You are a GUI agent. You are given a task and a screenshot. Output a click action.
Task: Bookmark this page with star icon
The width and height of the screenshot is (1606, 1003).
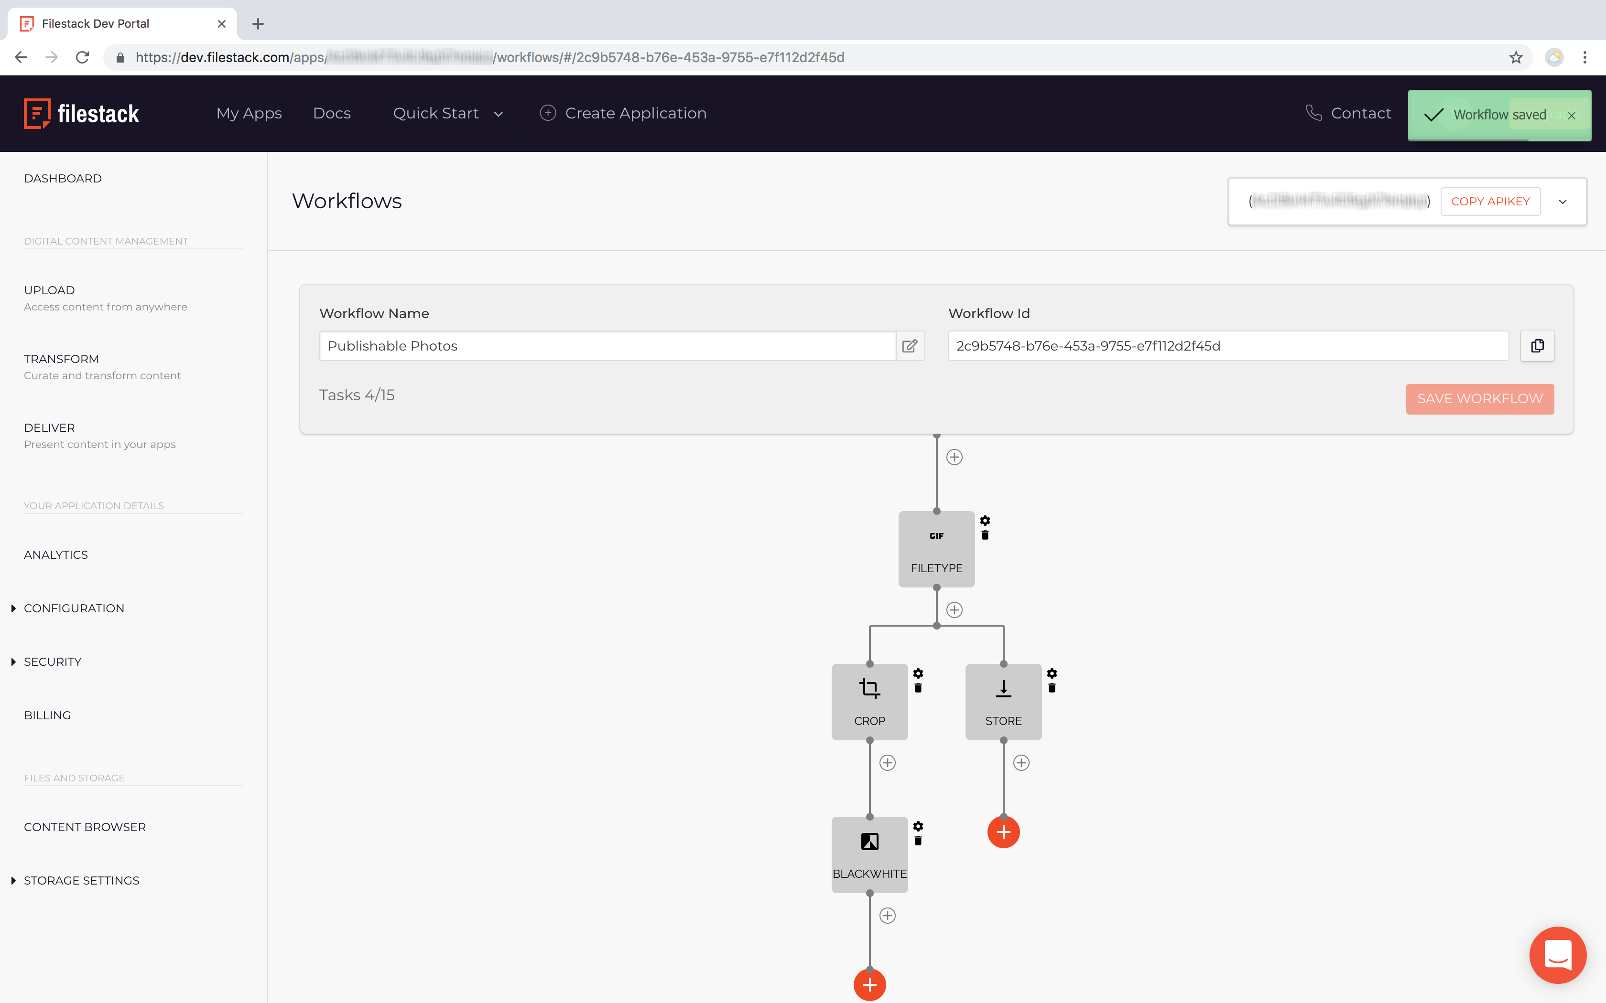tap(1515, 58)
